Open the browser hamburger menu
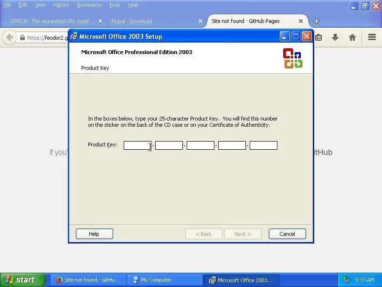382x287 pixels. 372,37
